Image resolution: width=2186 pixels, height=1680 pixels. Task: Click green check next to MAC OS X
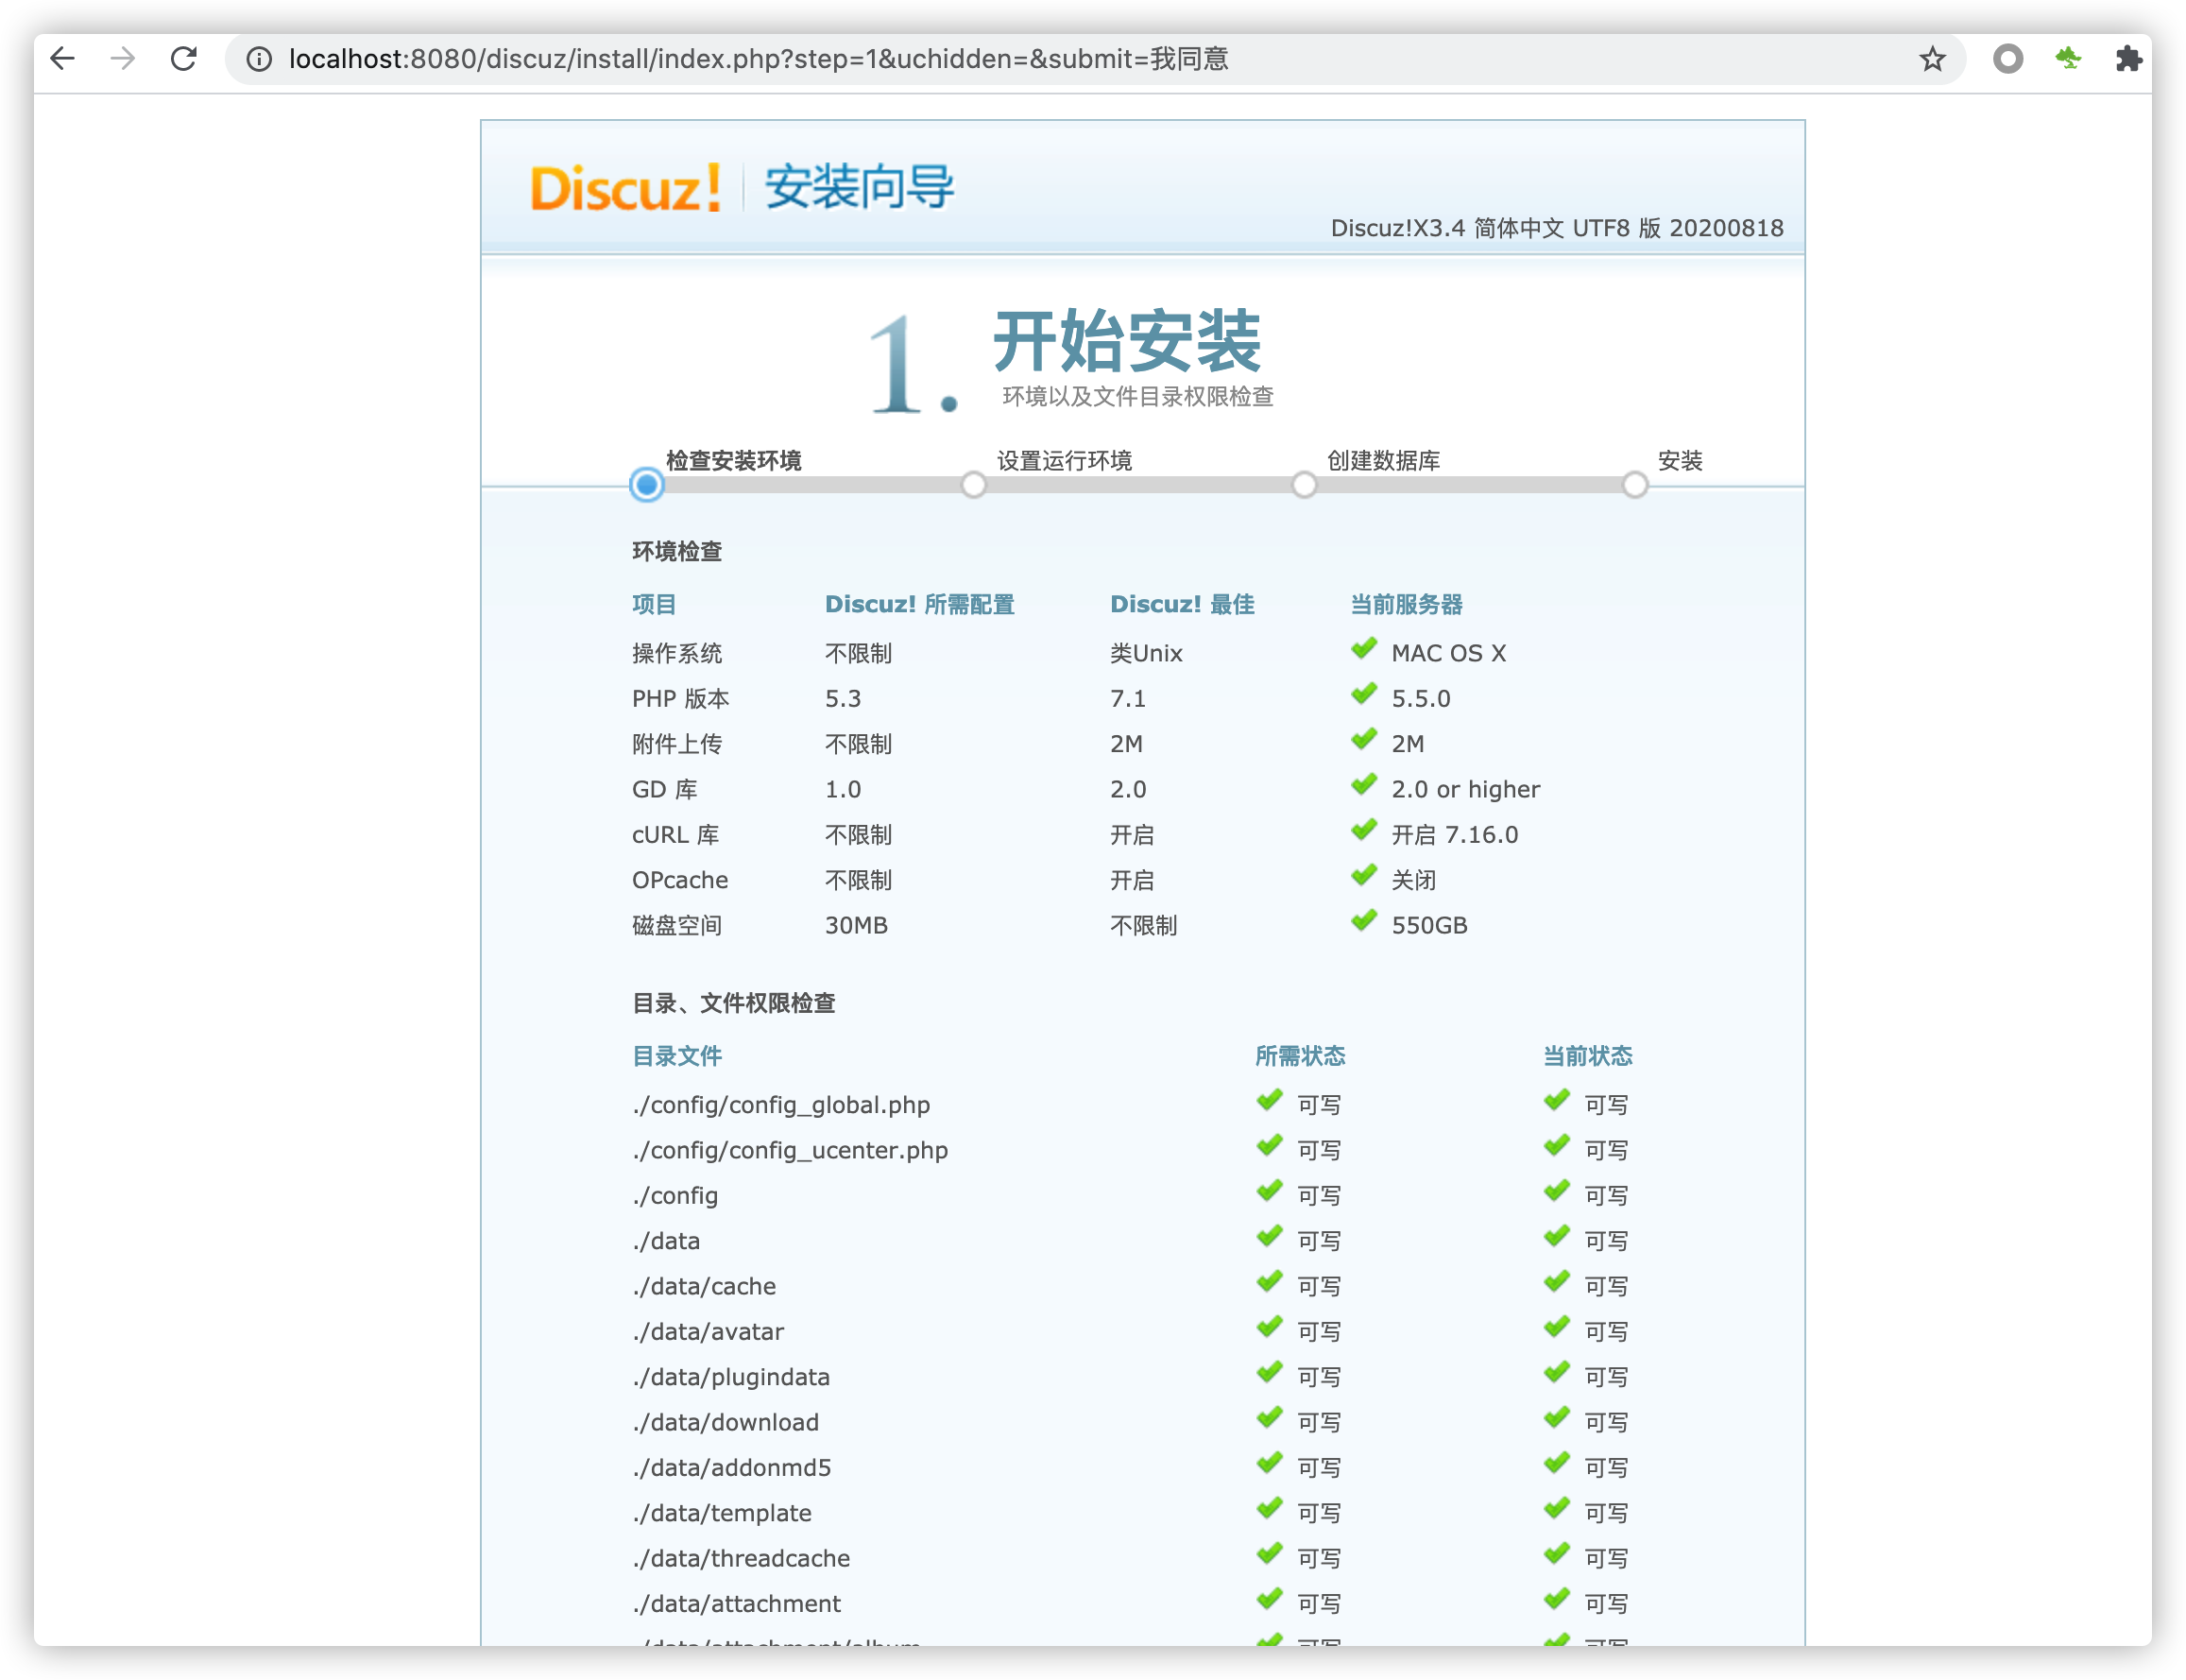[x=1364, y=650]
